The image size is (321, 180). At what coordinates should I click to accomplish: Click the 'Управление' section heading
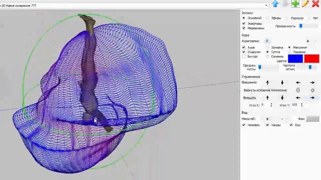pyautogui.click(x=251, y=76)
